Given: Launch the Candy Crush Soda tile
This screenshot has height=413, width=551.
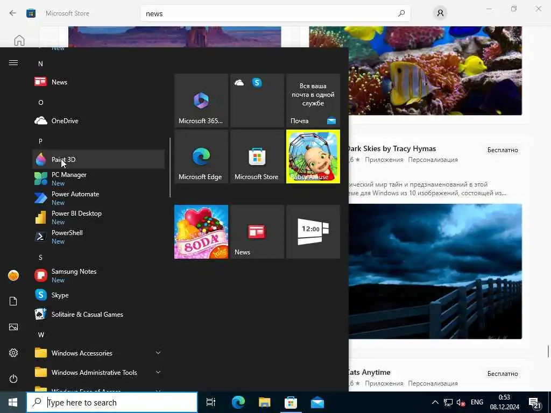Looking at the screenshot, I should tap(201, 232).
